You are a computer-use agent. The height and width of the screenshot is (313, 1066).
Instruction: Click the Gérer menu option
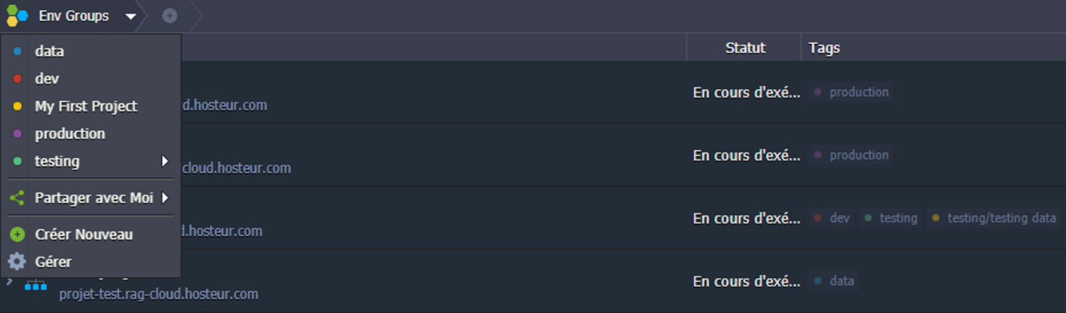point(53,261)
